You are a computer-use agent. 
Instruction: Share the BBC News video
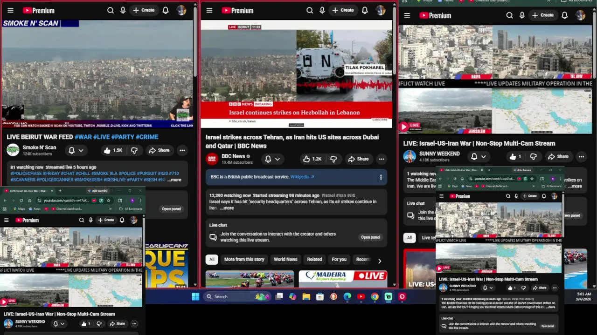(x=358, y=159)
